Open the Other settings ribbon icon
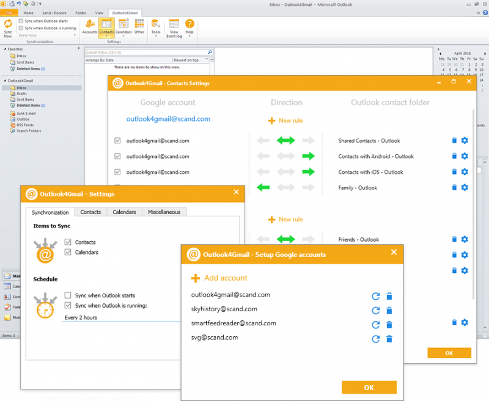The width and height of the screenshot is (489, 401). pyautogui.click(x=139, y=26)
